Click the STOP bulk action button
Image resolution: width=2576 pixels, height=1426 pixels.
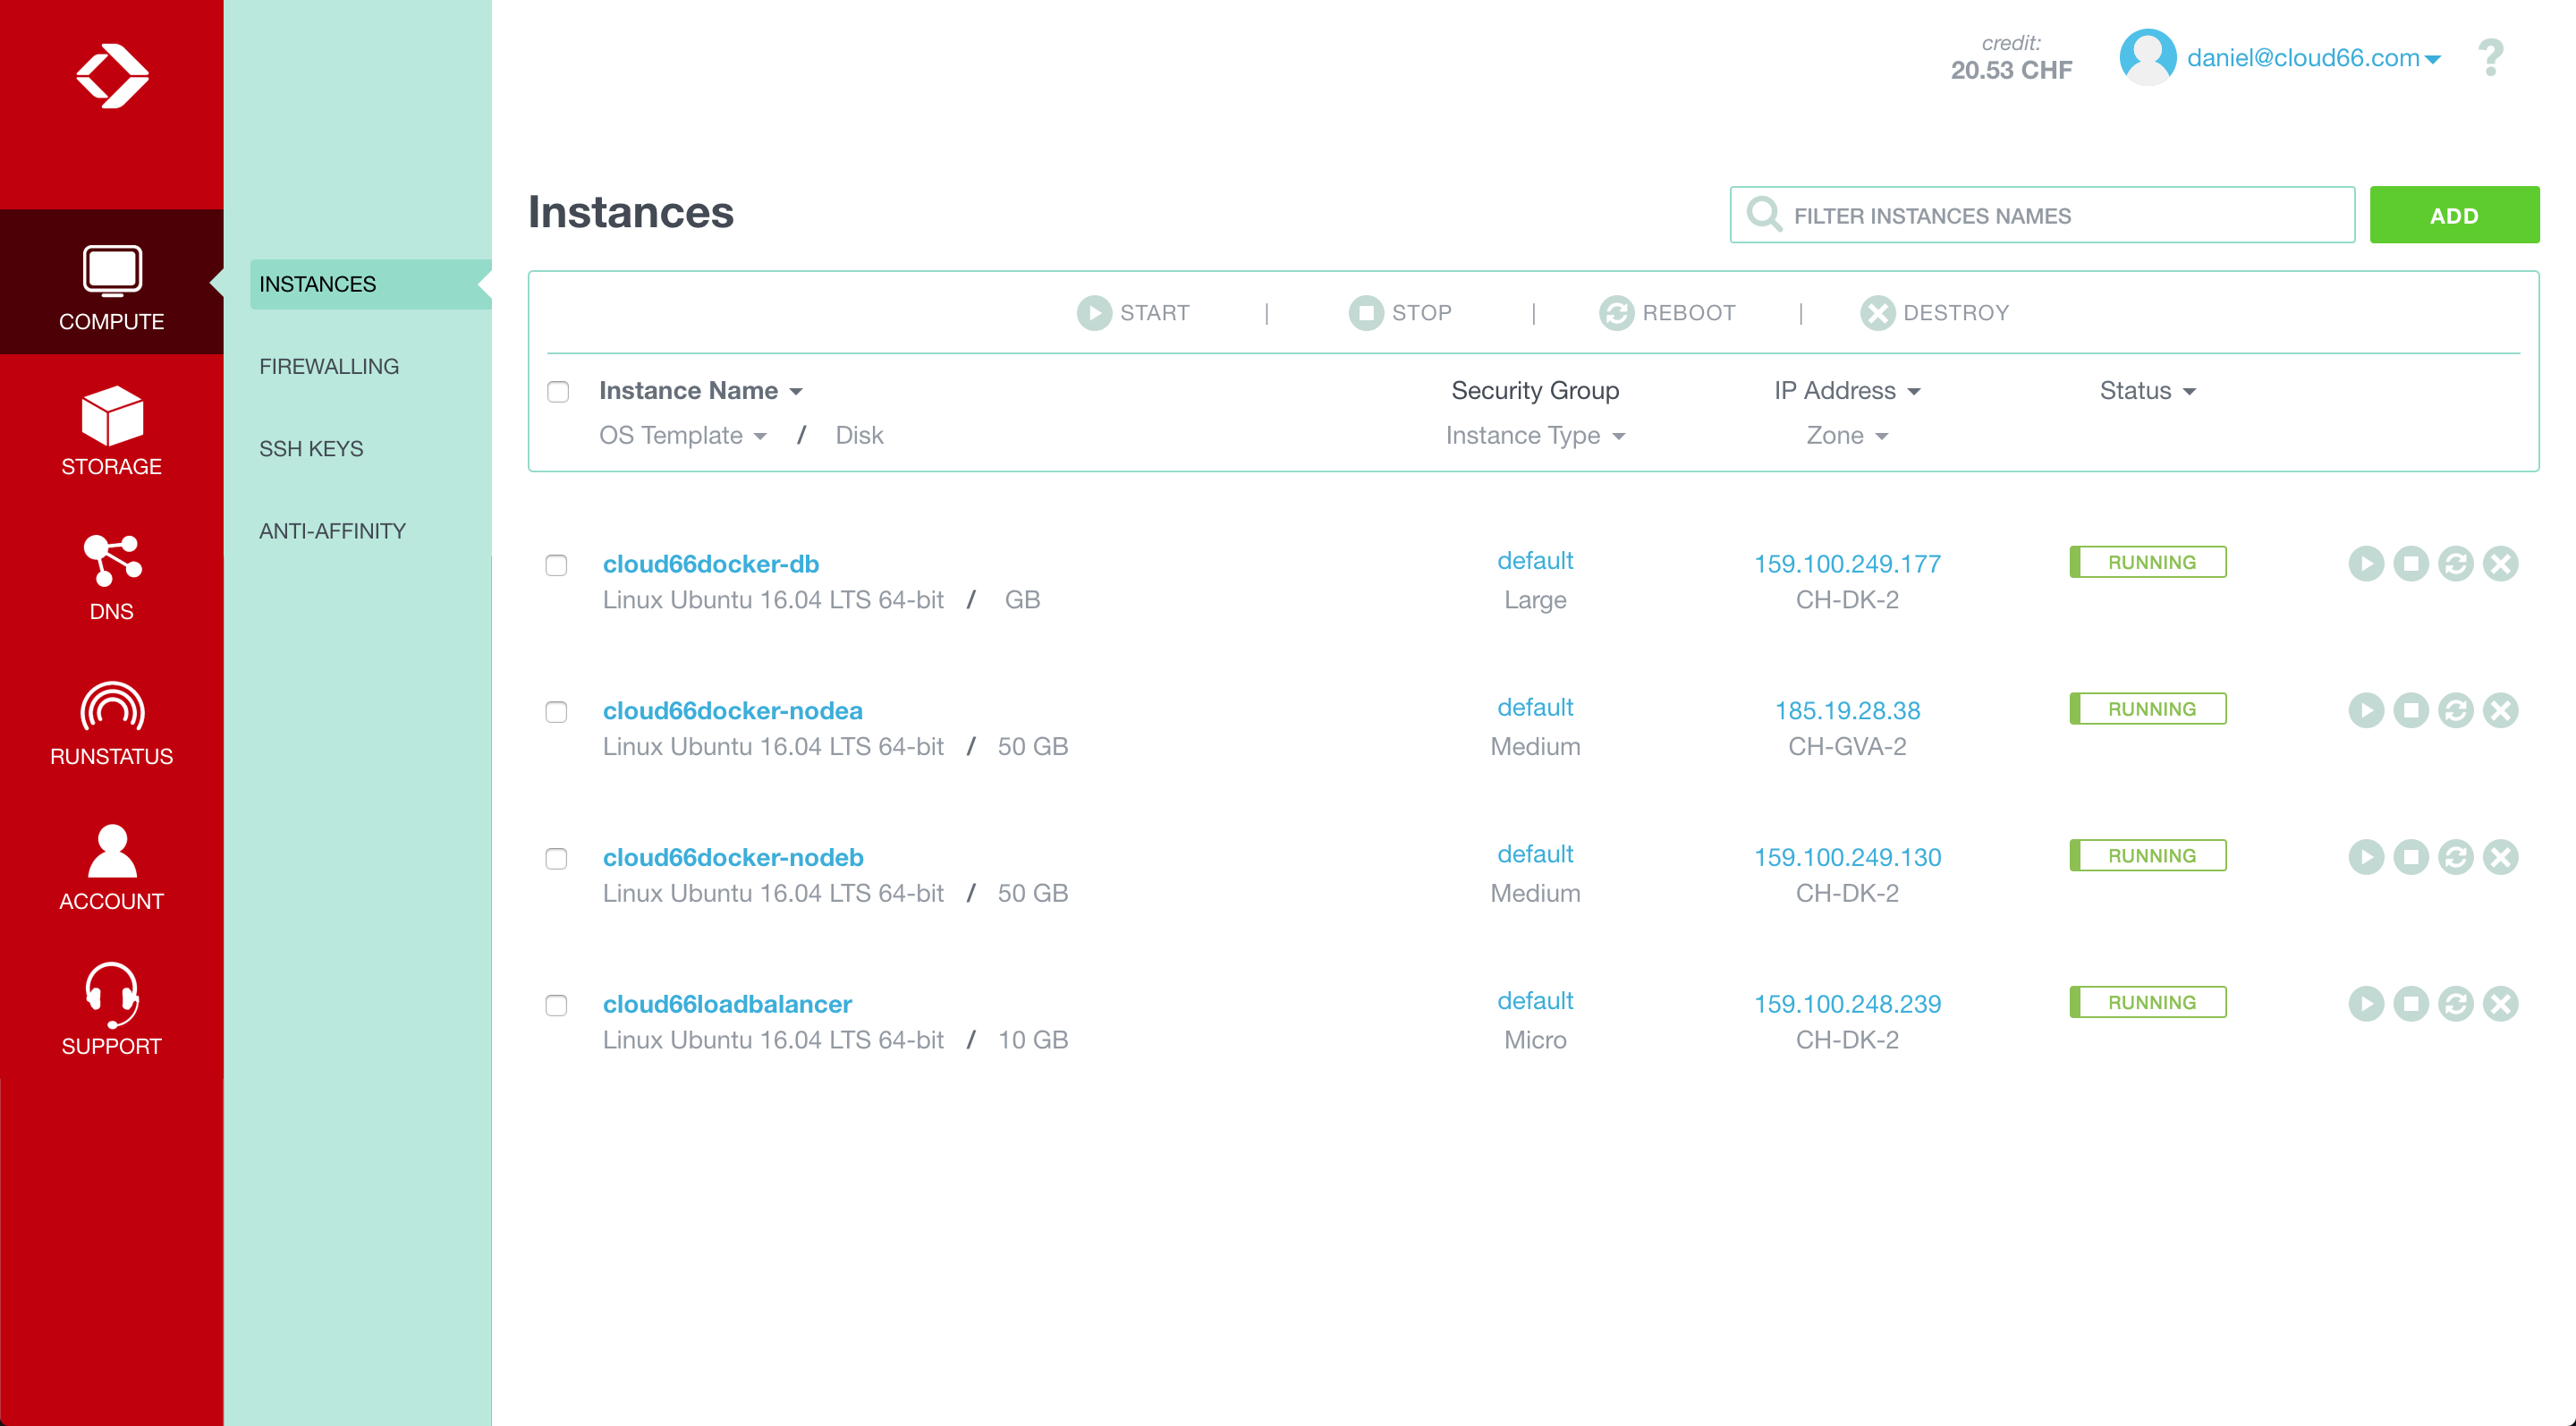click(x=1400, y=313)
